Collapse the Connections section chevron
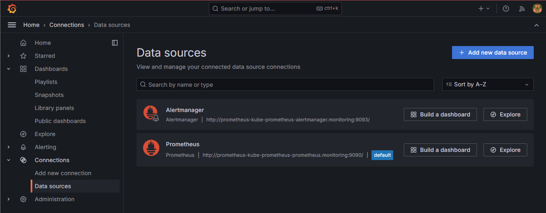 (x=9, y=160)
